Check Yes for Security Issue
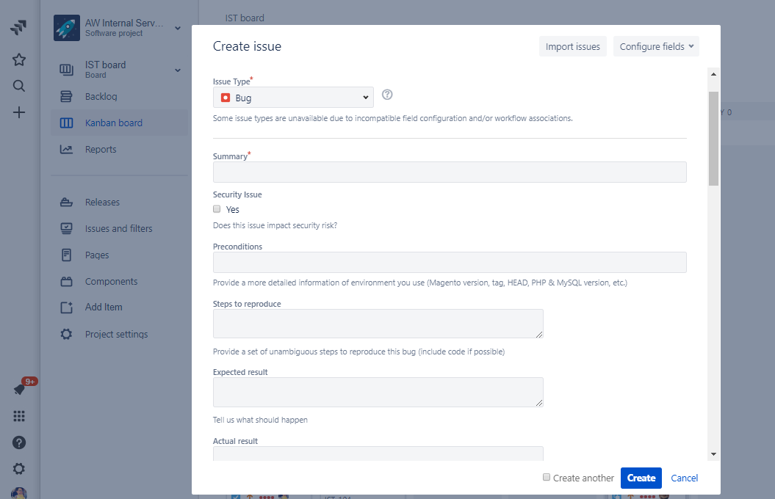 (x=217, y=208)
